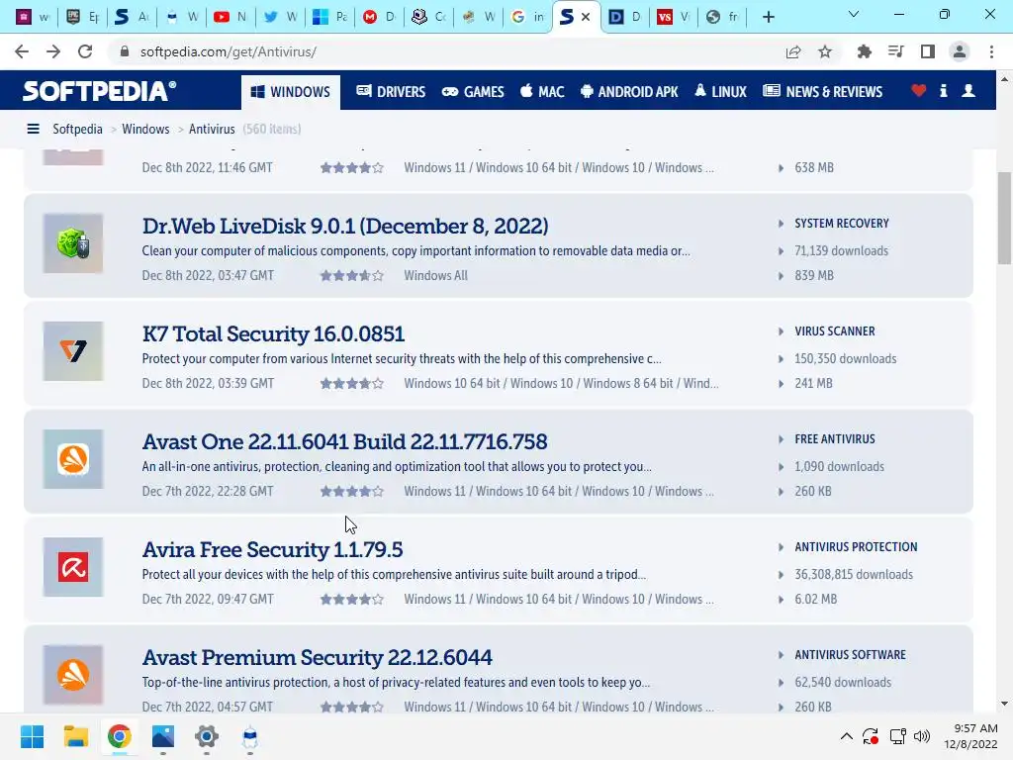Viewport: 1013px width, 760px height.
Task: Open File Explorer from the taskbar
Action: pyautogui.click(x=75, y=736)
